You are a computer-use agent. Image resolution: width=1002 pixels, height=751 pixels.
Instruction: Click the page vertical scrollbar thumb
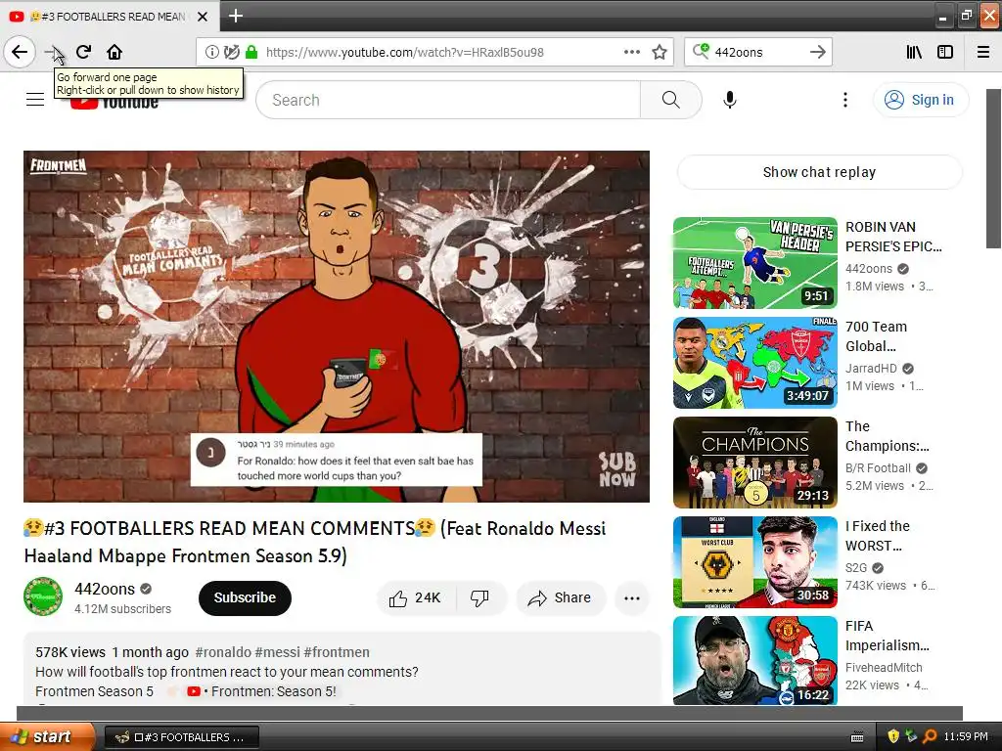click(x=994, y=168)
